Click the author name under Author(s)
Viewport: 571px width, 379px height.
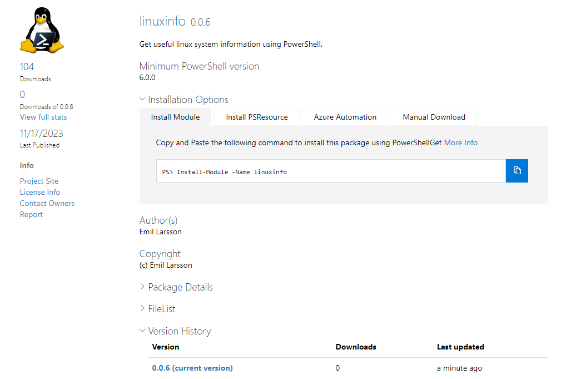(x=161, y=232)
